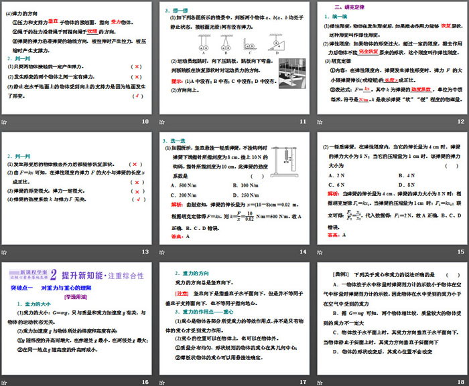
Task: Click the [学透用活] label in slide 16
Action: 76,296
